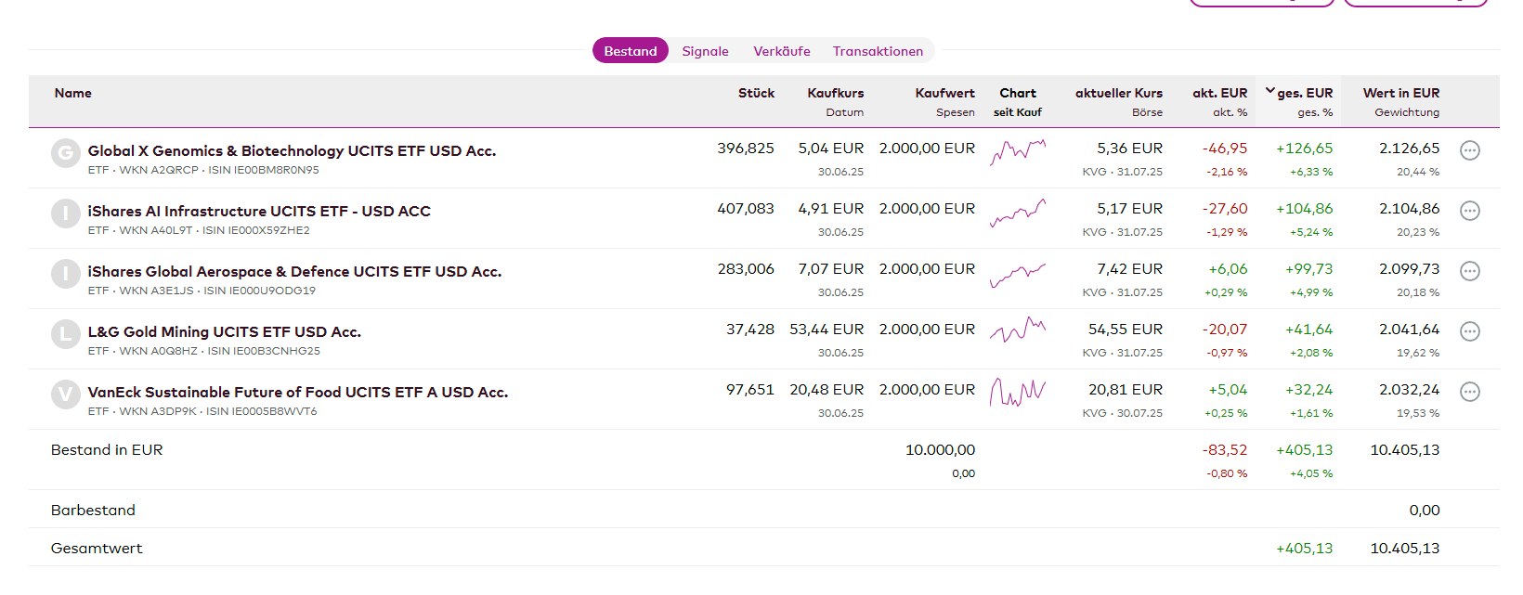View the VanEck Future of Food sparkline chart
The height and width of the screenshot is (595, 1523).
(x=1018, y=393)
